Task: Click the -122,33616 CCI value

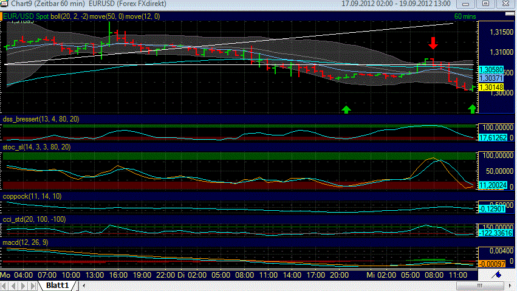Action: (x=496, y=233)
